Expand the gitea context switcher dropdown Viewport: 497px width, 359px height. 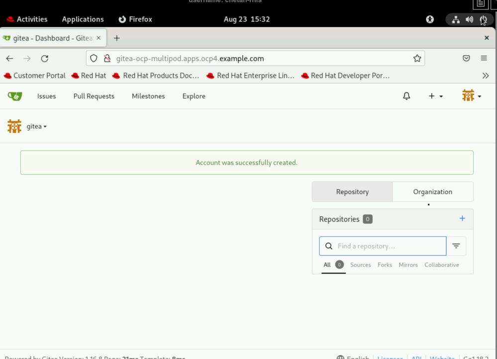pyautogui.click(x=36, y=127)
